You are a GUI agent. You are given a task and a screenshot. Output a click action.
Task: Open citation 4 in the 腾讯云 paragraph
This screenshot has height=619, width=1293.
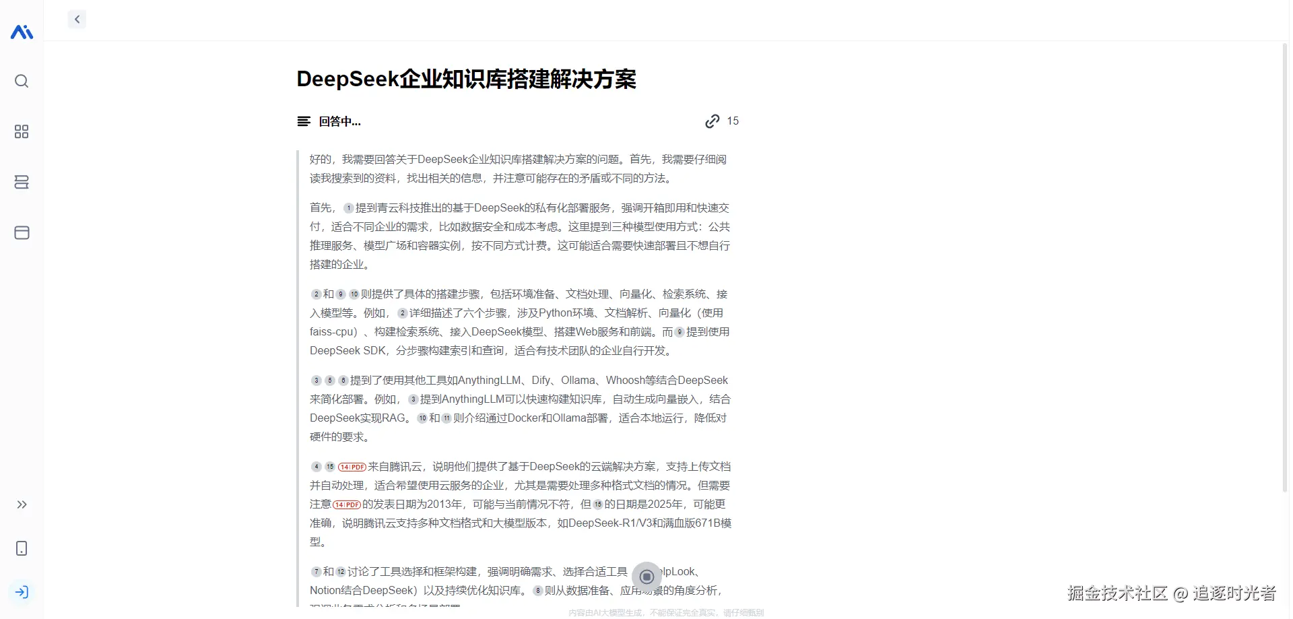(x=316, y=467)
